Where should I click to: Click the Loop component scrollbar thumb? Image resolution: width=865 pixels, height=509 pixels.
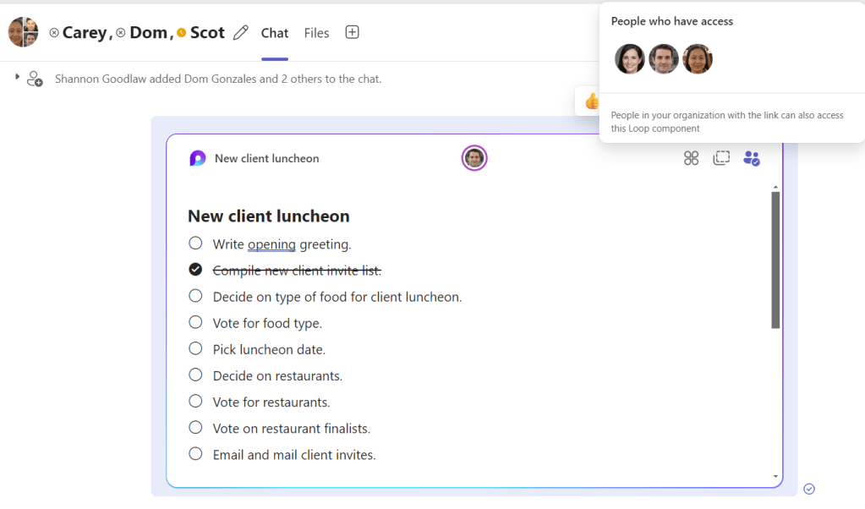click(x=775, y=260)
